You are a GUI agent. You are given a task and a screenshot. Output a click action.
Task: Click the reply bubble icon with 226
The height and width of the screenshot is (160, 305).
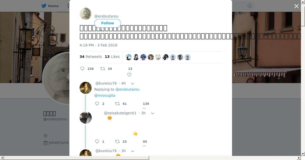[82, 69]
